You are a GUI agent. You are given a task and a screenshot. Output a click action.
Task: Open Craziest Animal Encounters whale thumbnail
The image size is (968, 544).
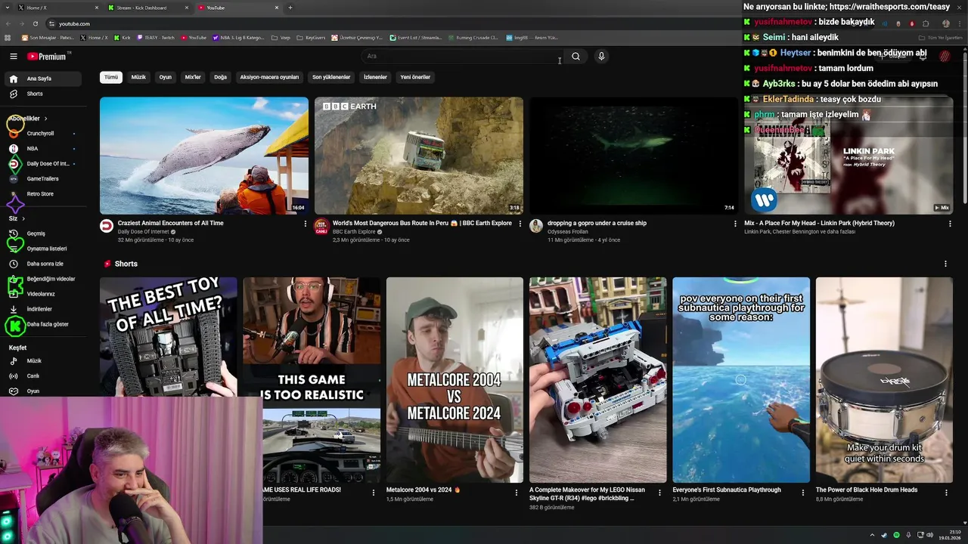tap(204, 156)
